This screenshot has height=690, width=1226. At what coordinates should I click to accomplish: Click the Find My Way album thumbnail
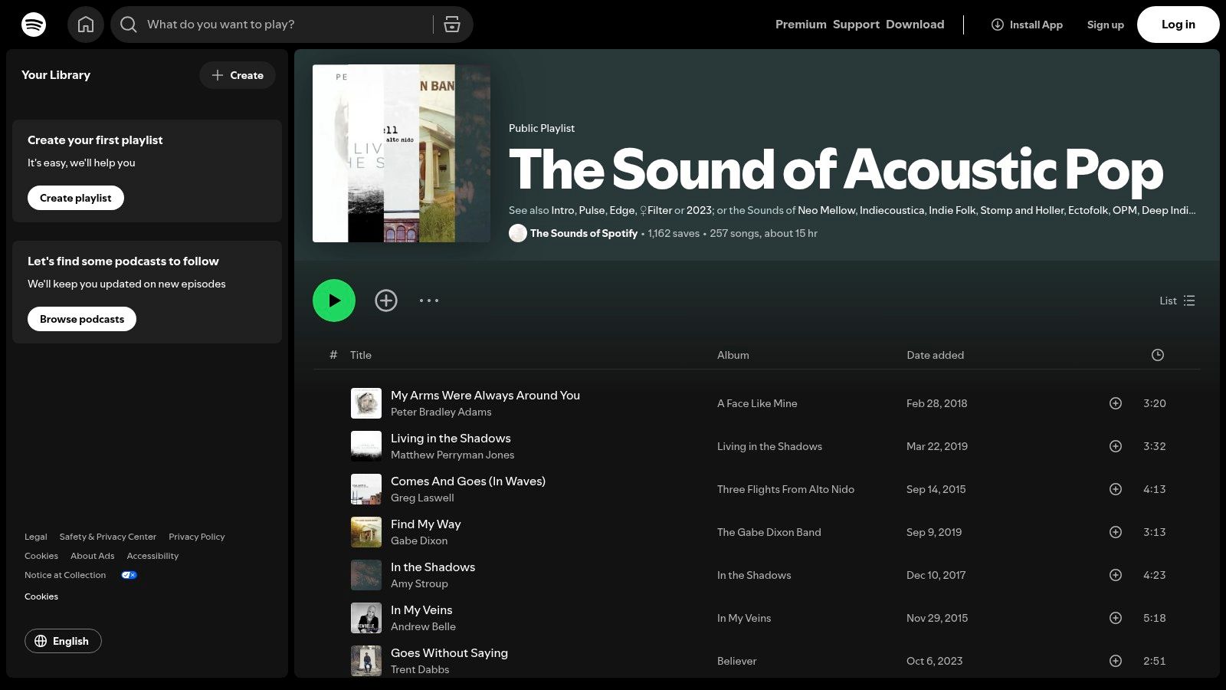coord(366,532)
